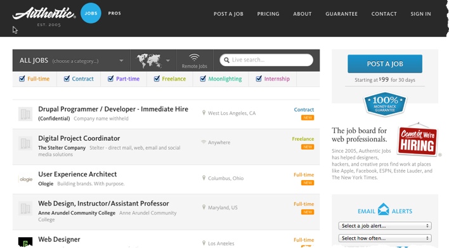
Task: Click the Columbus, Ohio location
Action: (x=226, y=178)
